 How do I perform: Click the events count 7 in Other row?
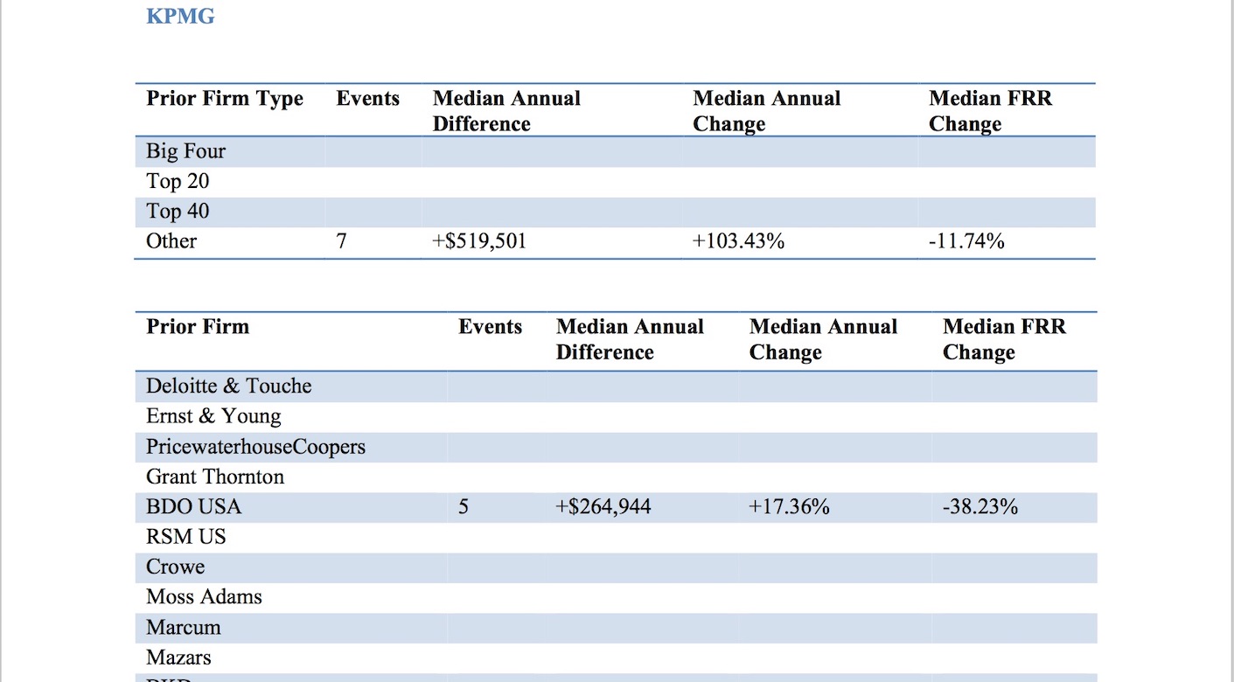click(x=341, y=241)
